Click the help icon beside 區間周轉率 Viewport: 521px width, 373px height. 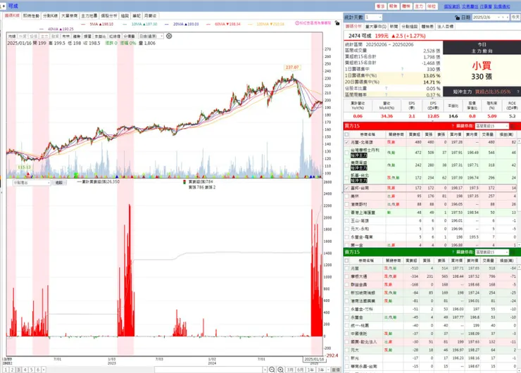point(386,95)
